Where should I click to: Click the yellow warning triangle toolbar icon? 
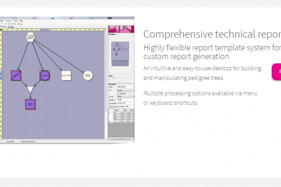(x=21, y=24)
